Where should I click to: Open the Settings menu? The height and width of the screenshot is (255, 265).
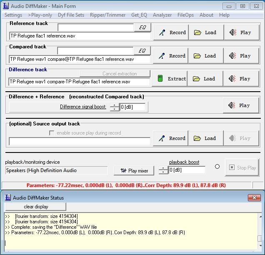pyautogui.click(x=13, y=15)
